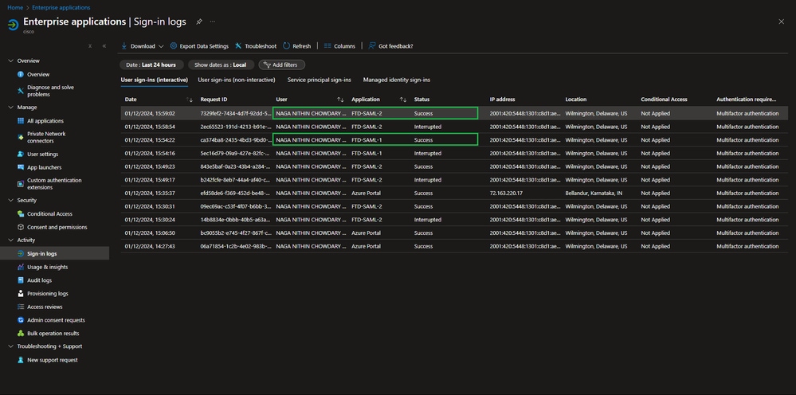The width and height of the screenshot is (796, 395).
Task: Click the App launchers icon
Action: coord(20,167)
